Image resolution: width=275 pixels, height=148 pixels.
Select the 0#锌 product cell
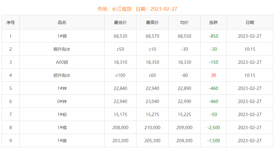tap(62, 102)
